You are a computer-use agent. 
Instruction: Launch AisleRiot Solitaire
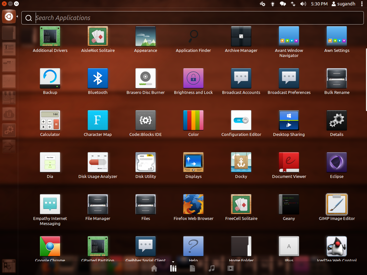pyautogui.click(x=97, y=37)
